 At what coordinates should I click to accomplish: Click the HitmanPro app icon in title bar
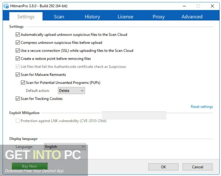pos(6,6)
